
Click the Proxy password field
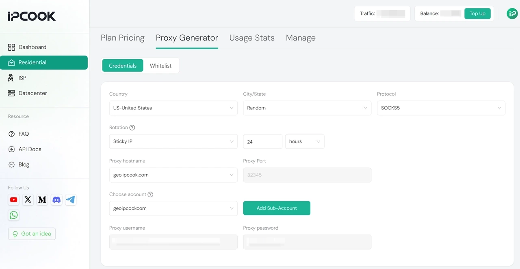(x=307, y=242)
